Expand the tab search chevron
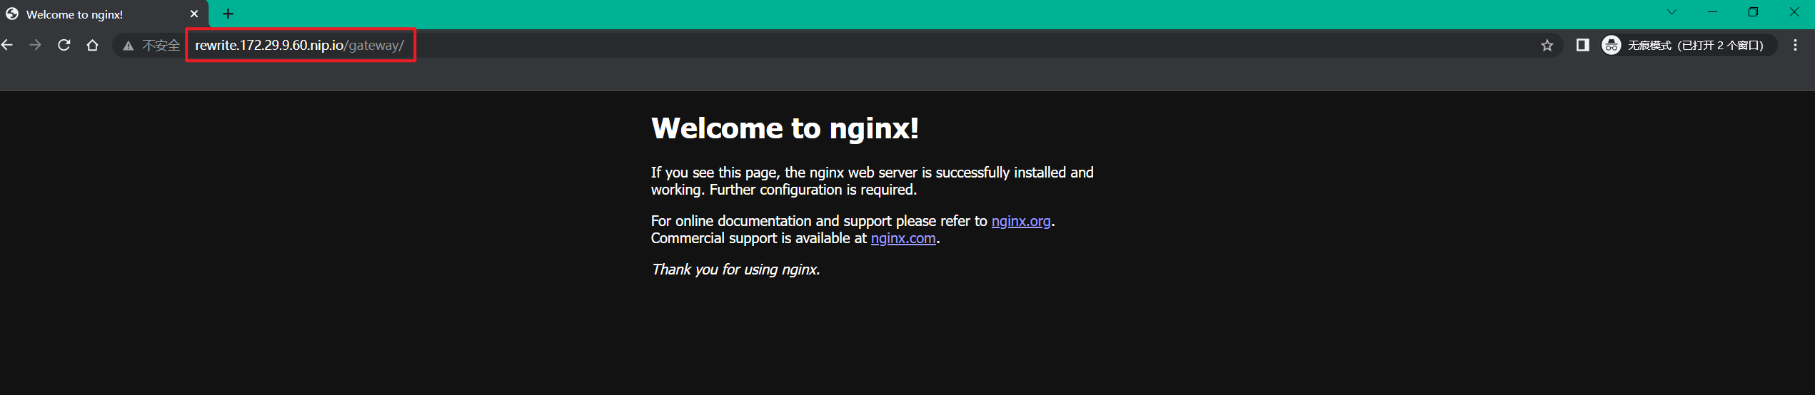This screenshot has width=1815, height=395. (1671, 12)
